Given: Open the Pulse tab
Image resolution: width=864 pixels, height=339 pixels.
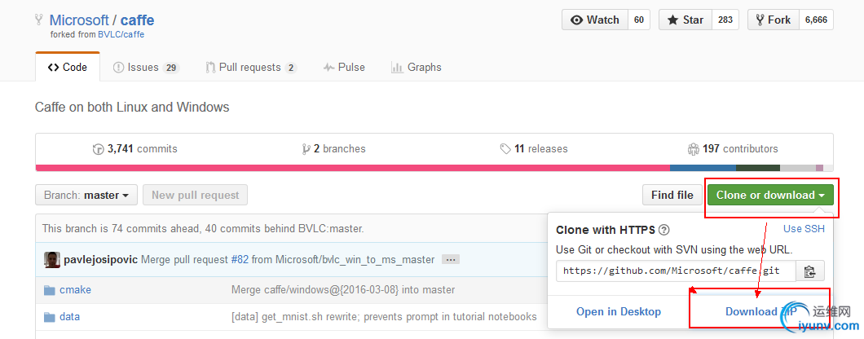Looking at the screenshot, I should point(344,68).
